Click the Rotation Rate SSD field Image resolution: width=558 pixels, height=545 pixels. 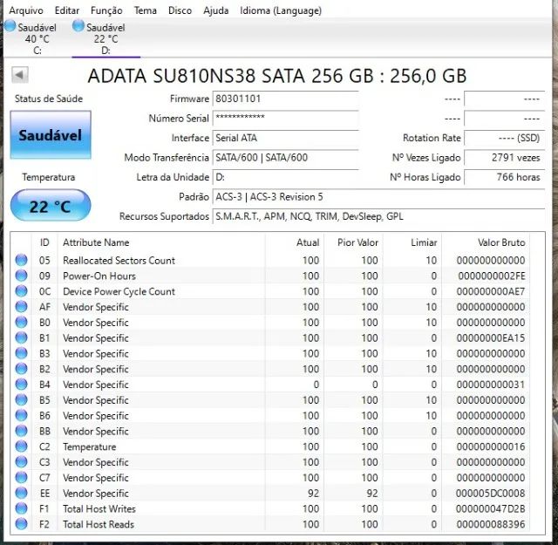pos(504,138)
